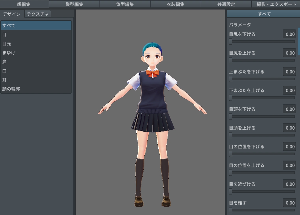This screenshot has width=300, height=215.
Task: Click the 目頭を上げる value field
Action: click(290, 128)
